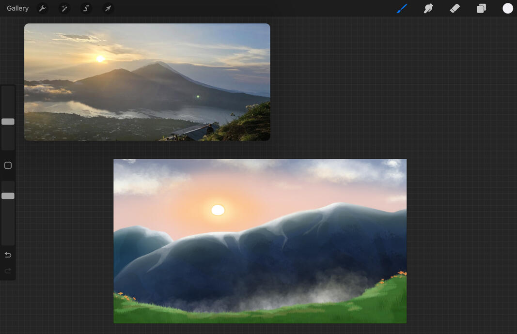
Task: Click the brush opacity slider handle
Action: coord(8,196)
